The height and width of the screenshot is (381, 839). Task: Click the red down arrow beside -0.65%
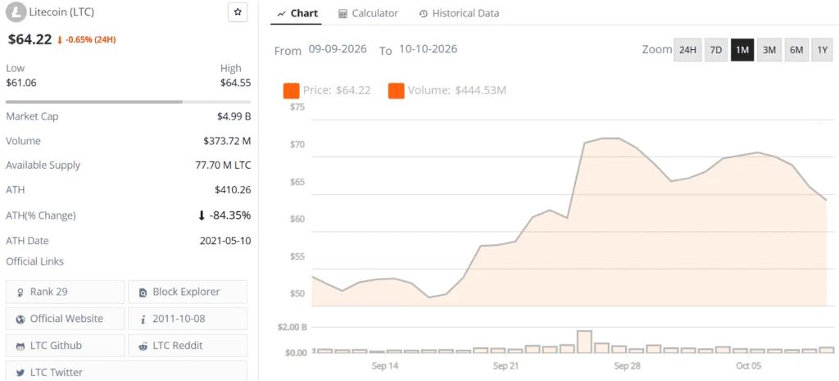59,40
